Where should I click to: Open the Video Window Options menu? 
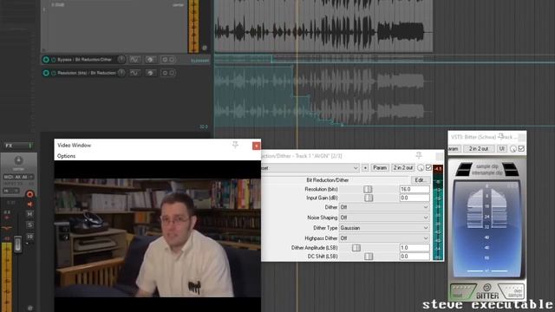tap(66, 156)
